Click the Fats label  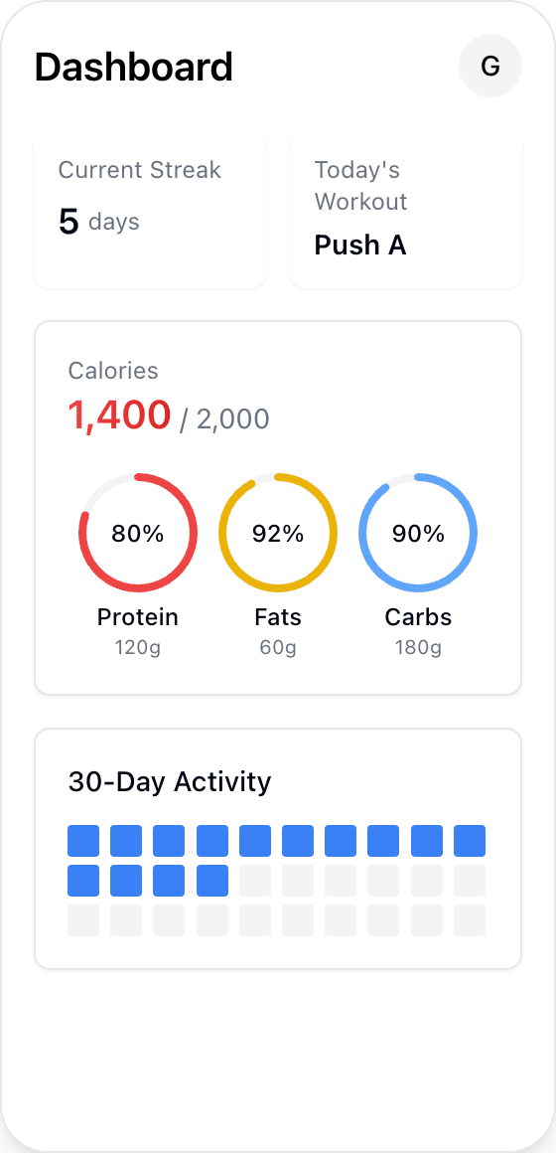pyautogui.click(x=278, y=617)
